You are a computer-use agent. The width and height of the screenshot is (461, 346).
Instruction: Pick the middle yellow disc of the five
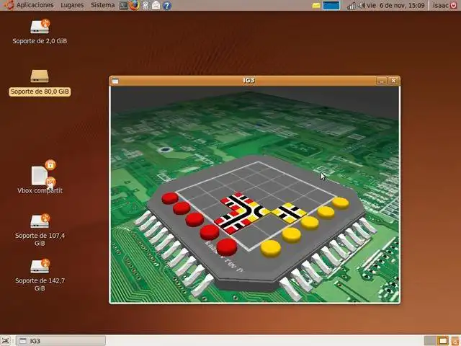309,223
